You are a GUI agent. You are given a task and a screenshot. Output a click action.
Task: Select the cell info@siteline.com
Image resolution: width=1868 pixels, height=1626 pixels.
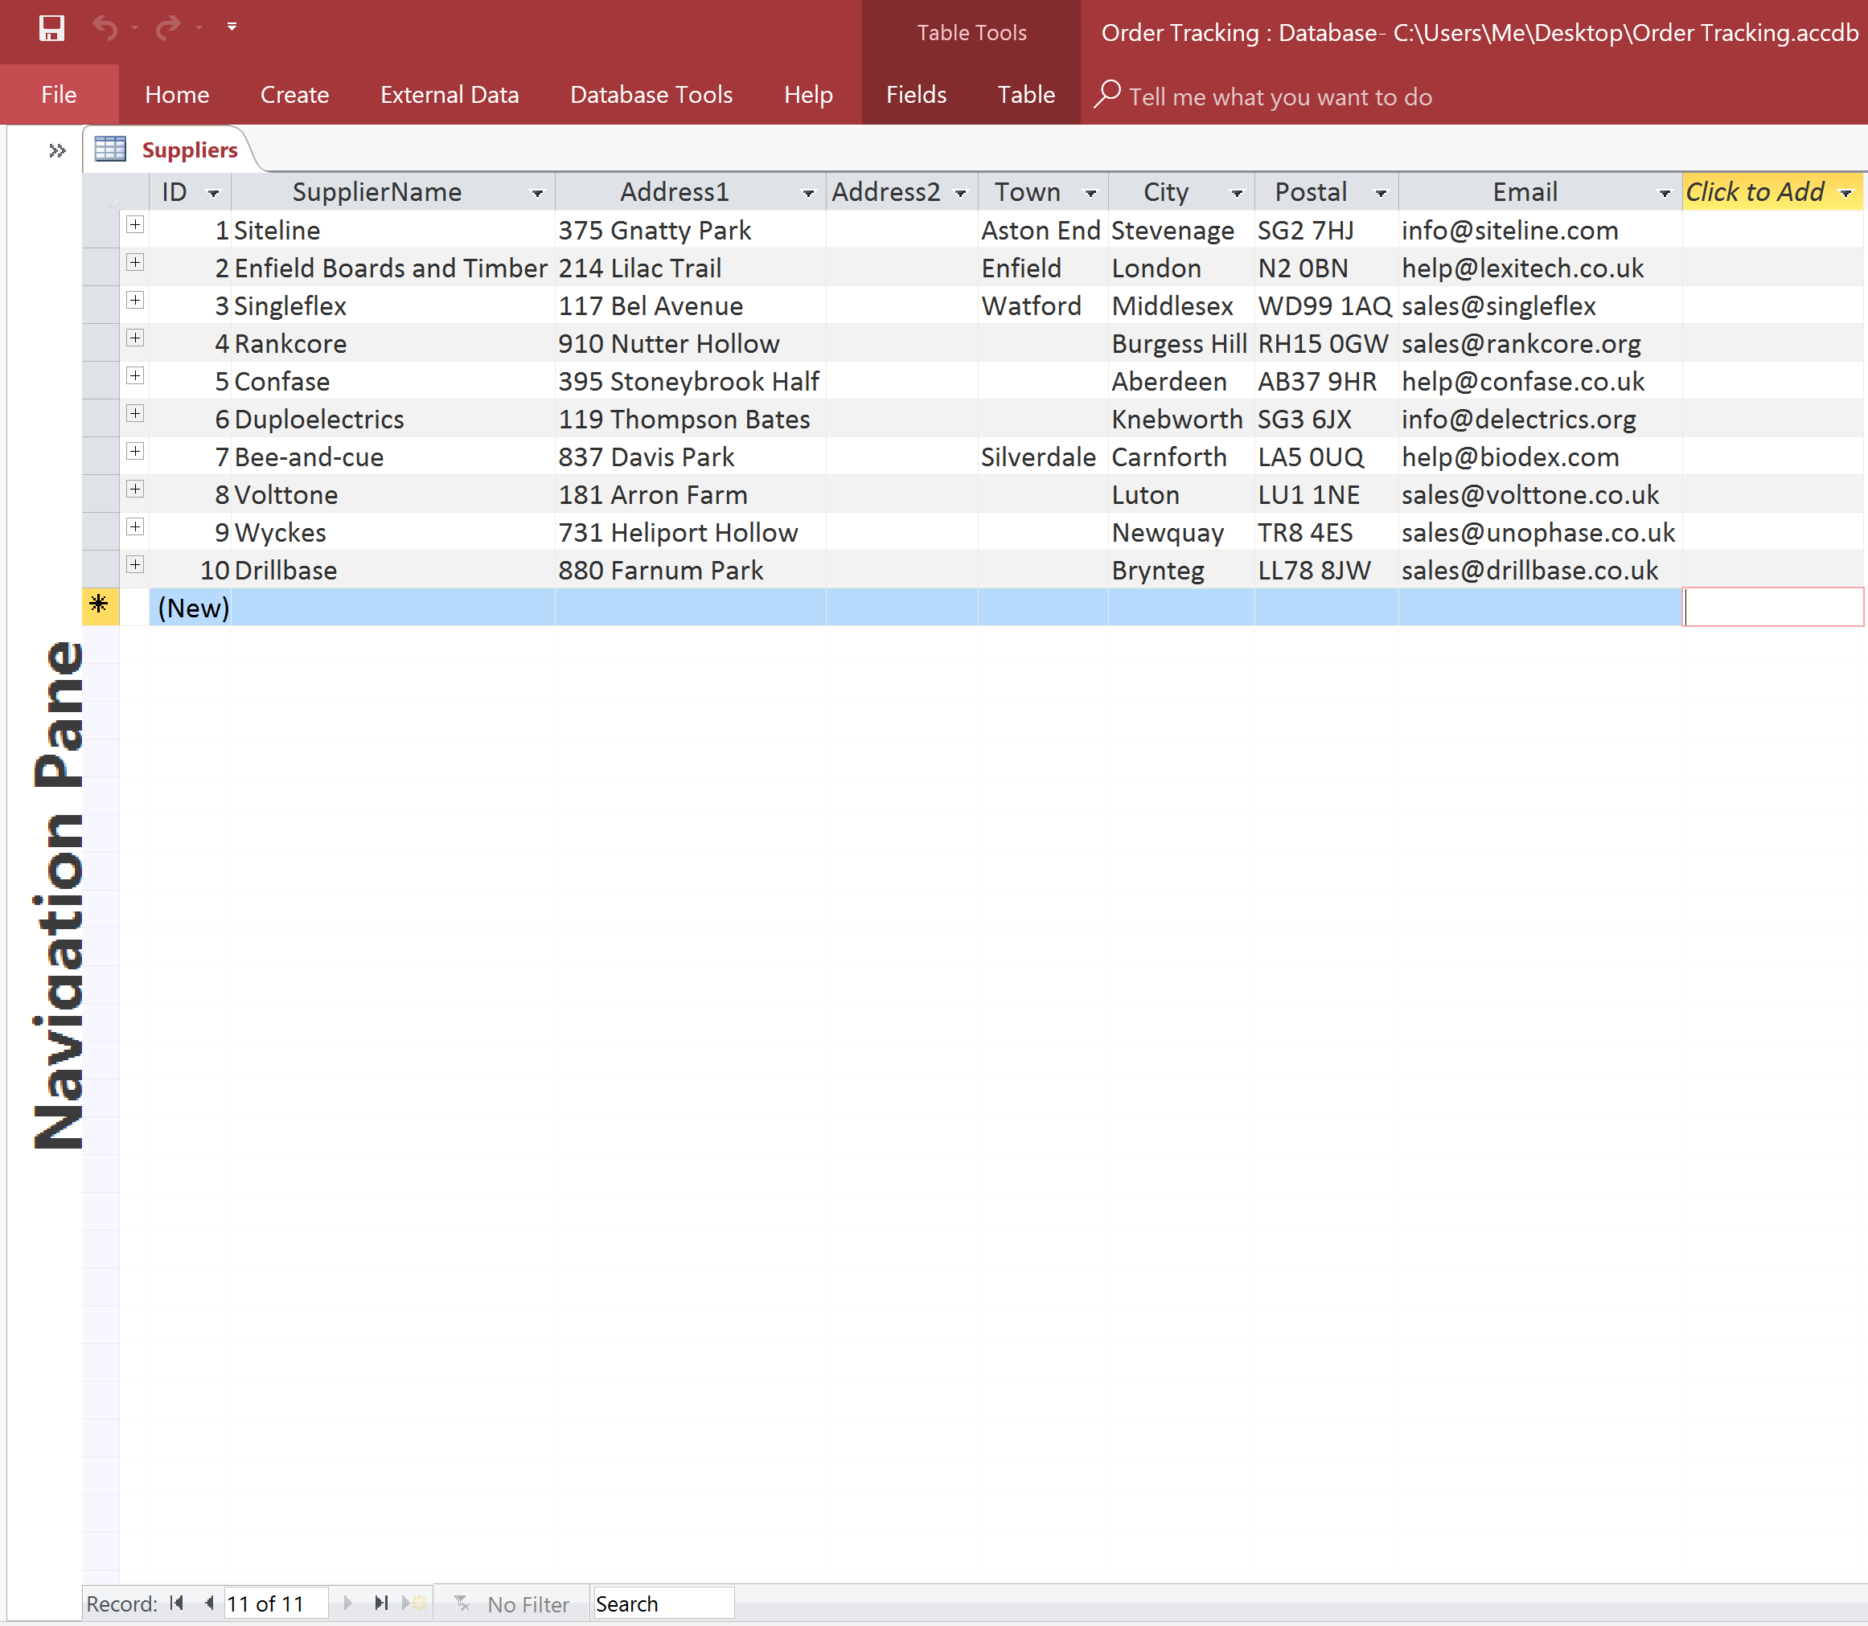pos(1539,231)
